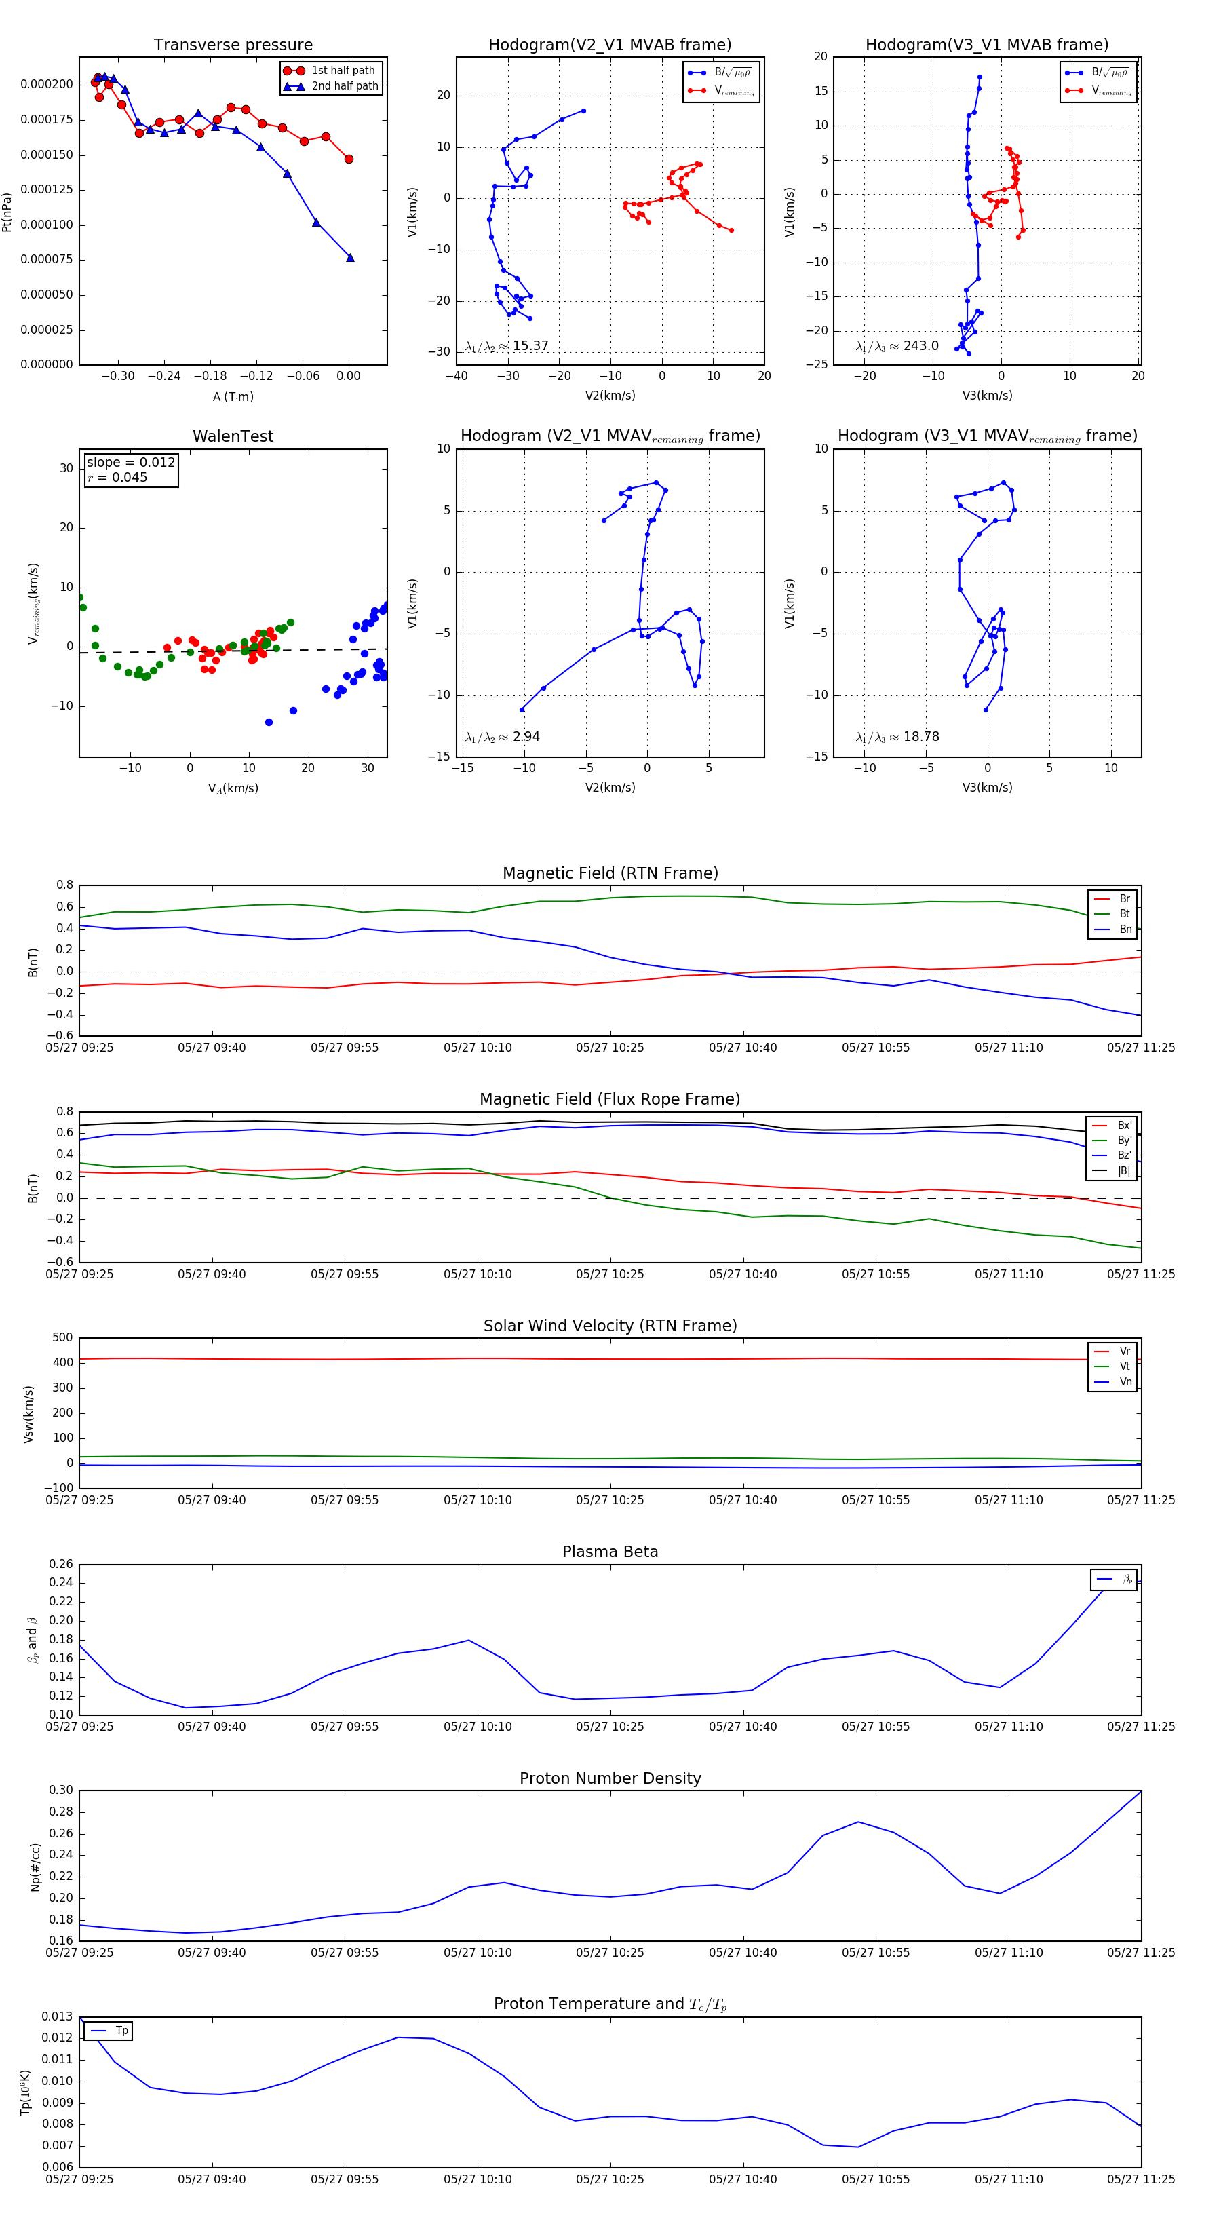Click the "Transverse pressure" plot title
1221x2239 pixels.
tap(233, 44)
